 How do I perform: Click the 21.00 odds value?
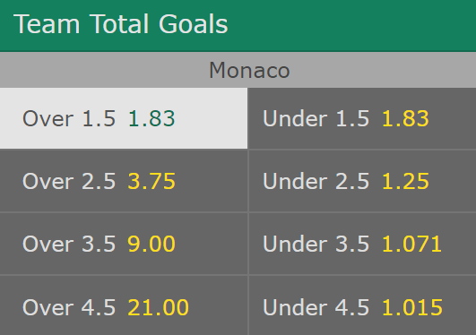(158, 307)
